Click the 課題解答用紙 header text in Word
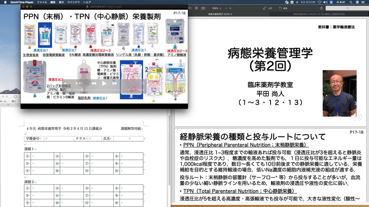This screenshot has height=207, width=369. click(131, 128)
